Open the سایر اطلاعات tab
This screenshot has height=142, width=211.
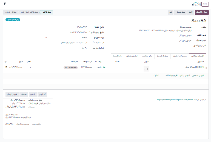147,56
